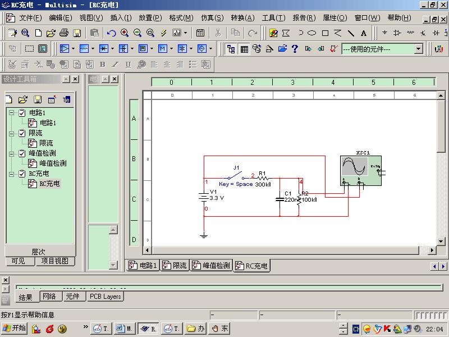This screenshot has width=449, height=337.
Task: Collapse the 峰值检测 tree node
Action: tap(11, 154)
